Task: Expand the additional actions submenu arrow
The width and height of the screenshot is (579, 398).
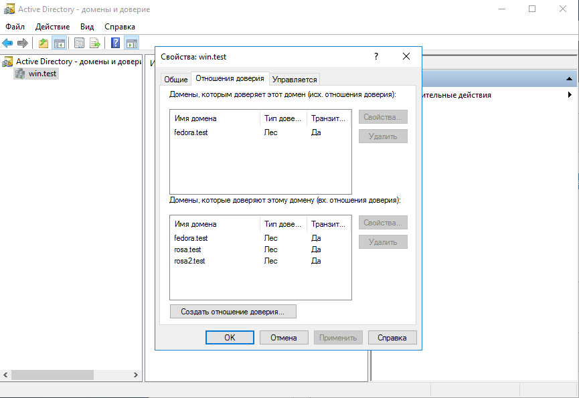Action: (x=569, y=95)
